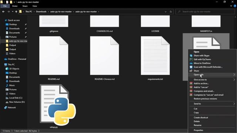237x133 pixels.
Task: Click This PC in address bar
Action: pos(29,11)
